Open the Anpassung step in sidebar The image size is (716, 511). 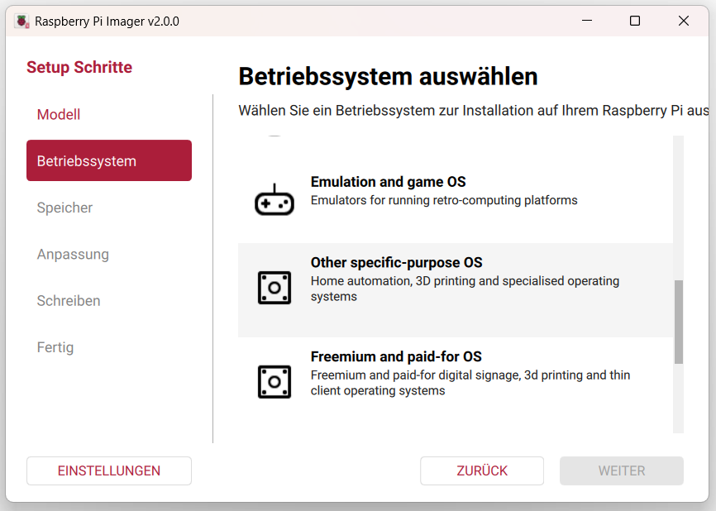click(73, 255)
